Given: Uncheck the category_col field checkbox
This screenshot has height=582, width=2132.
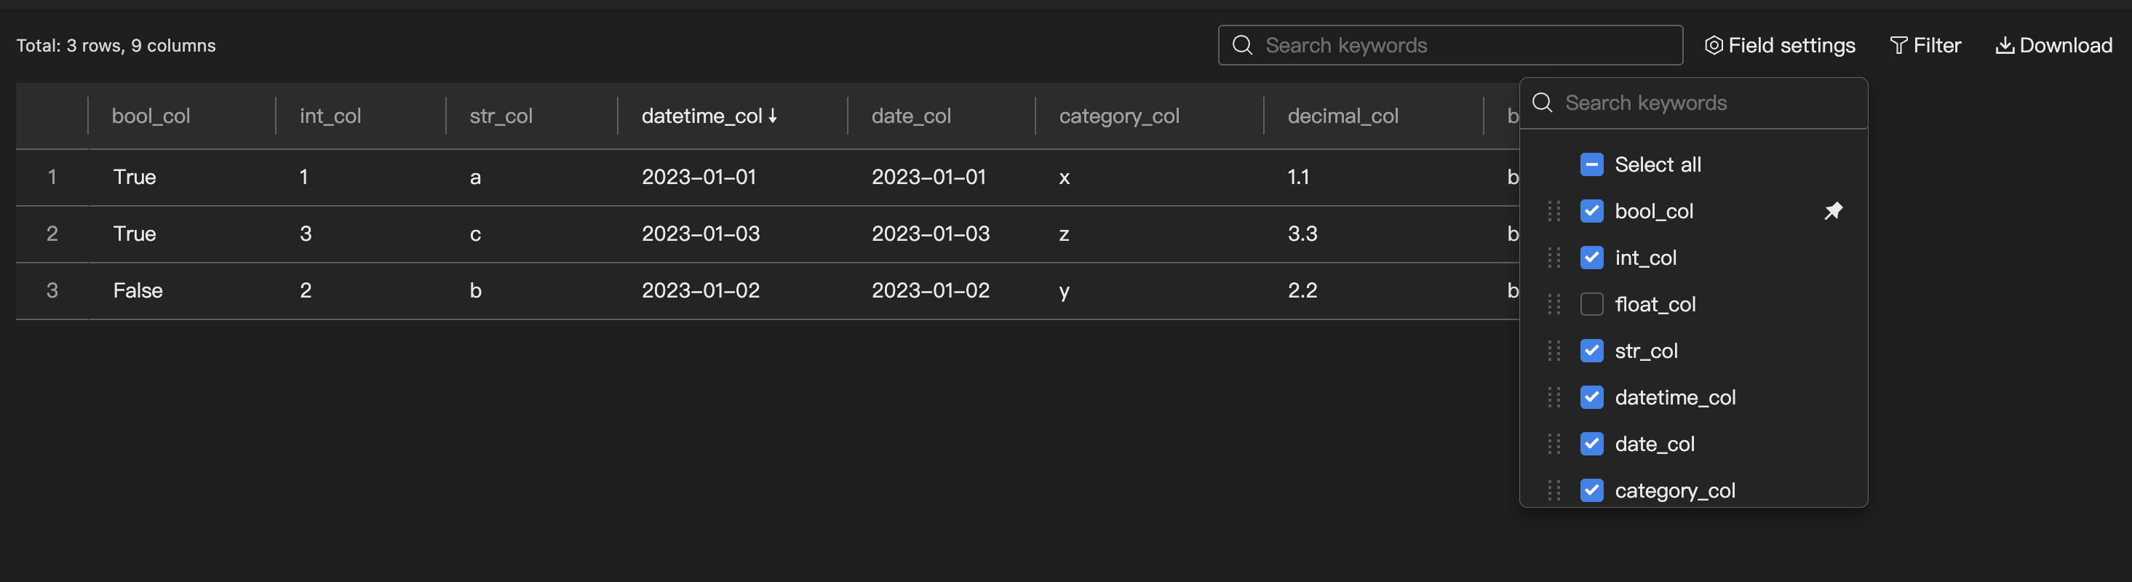Looking at the screenshot, I should tap(1591, 490).
